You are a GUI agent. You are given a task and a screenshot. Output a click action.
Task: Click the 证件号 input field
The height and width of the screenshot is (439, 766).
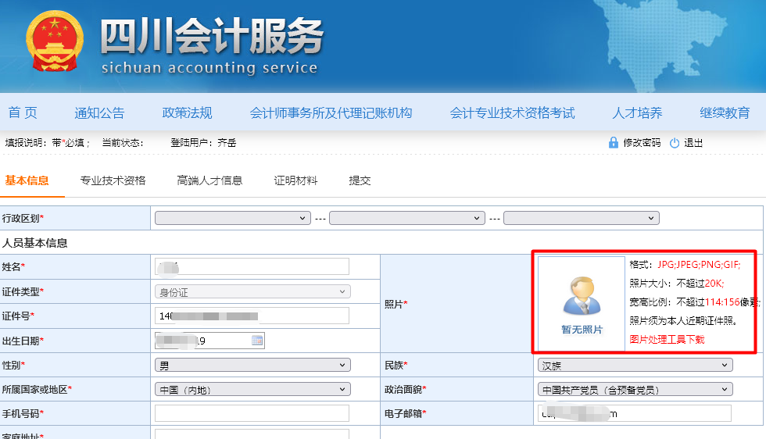[252, 316]
